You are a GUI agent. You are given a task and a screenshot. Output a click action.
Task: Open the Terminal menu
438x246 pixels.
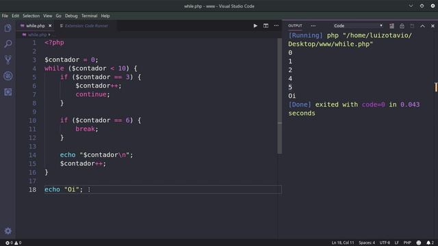tap(89, 16)
